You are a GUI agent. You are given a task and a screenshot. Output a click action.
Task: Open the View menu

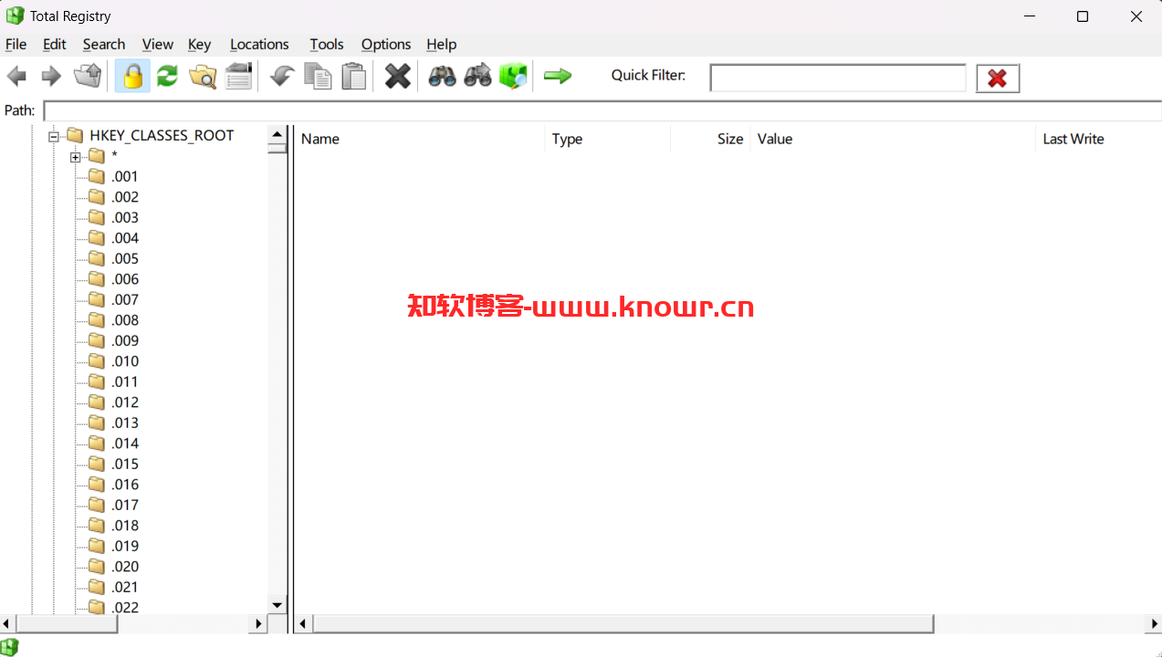pyautogui.click(x=158, y=44)
